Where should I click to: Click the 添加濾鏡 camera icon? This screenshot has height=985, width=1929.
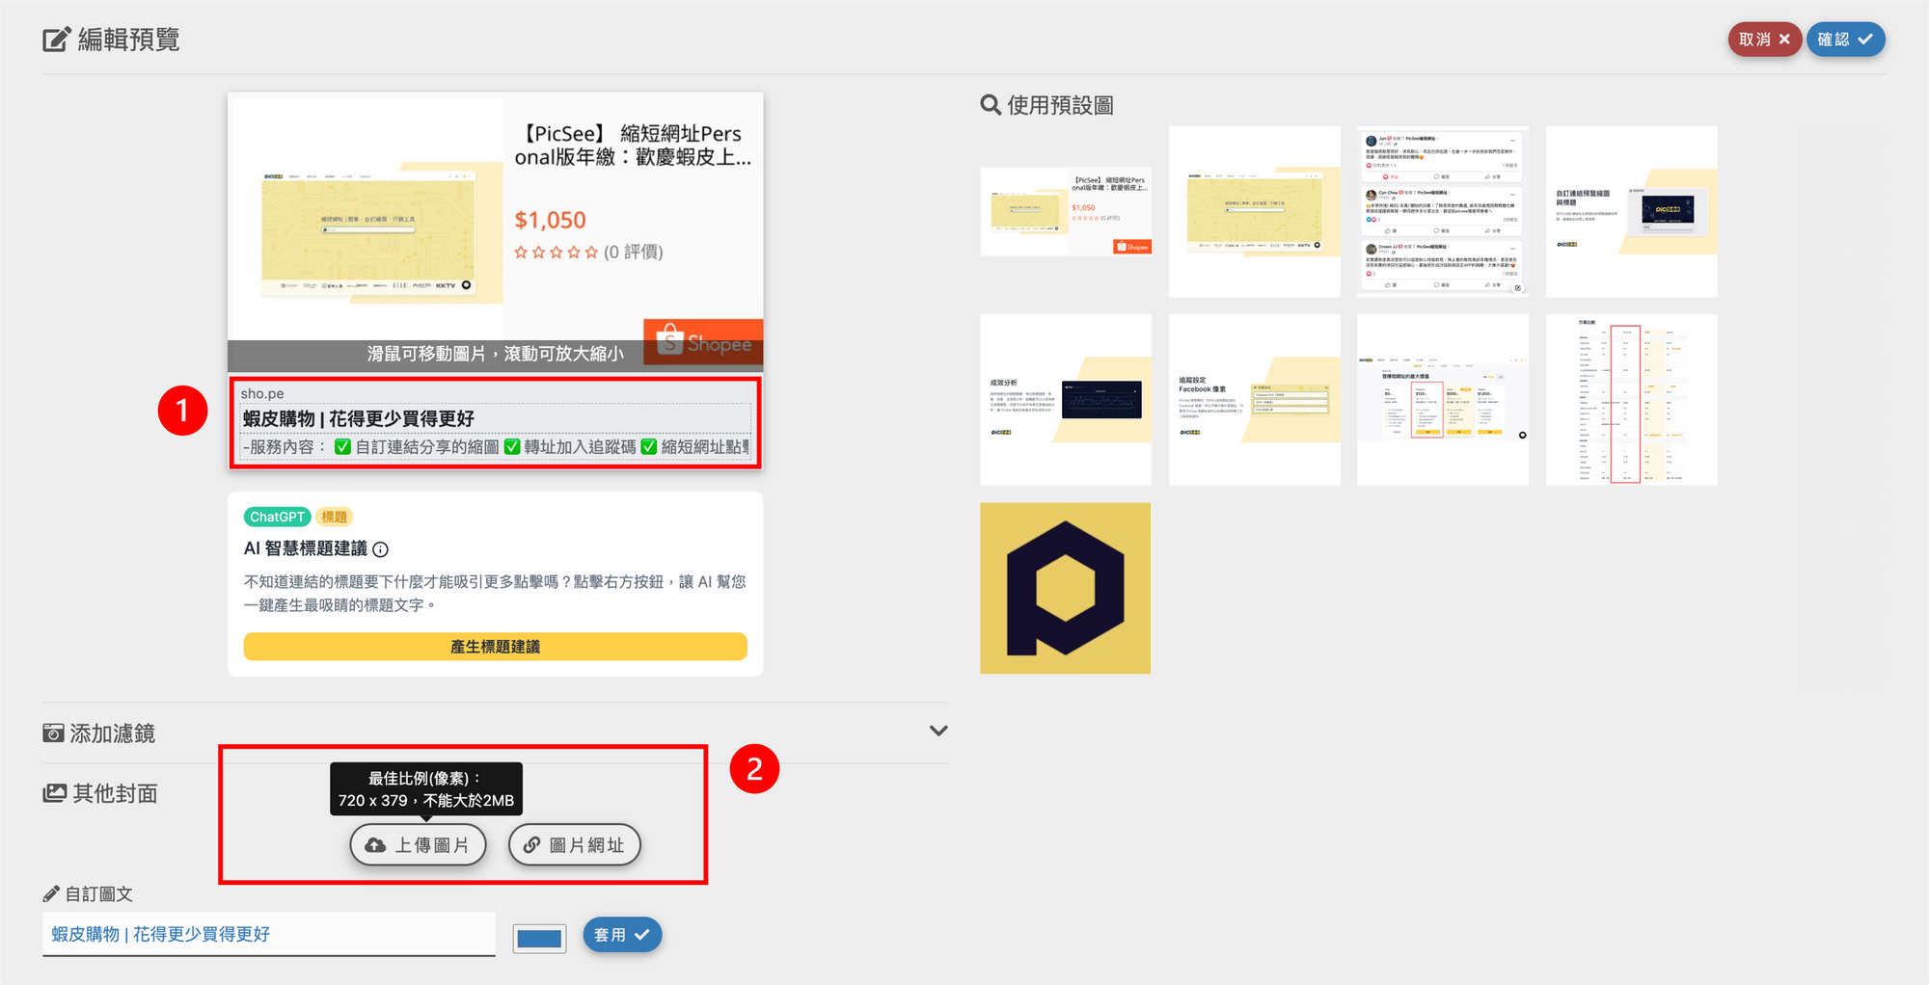pos(54,733)
